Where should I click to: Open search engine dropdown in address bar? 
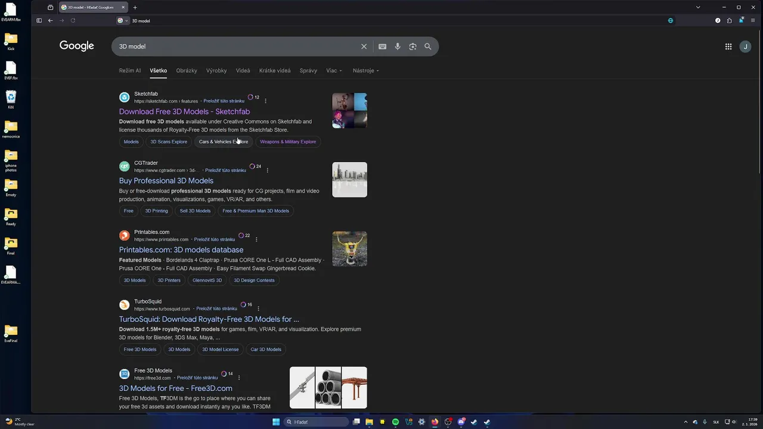click(123, 20)
